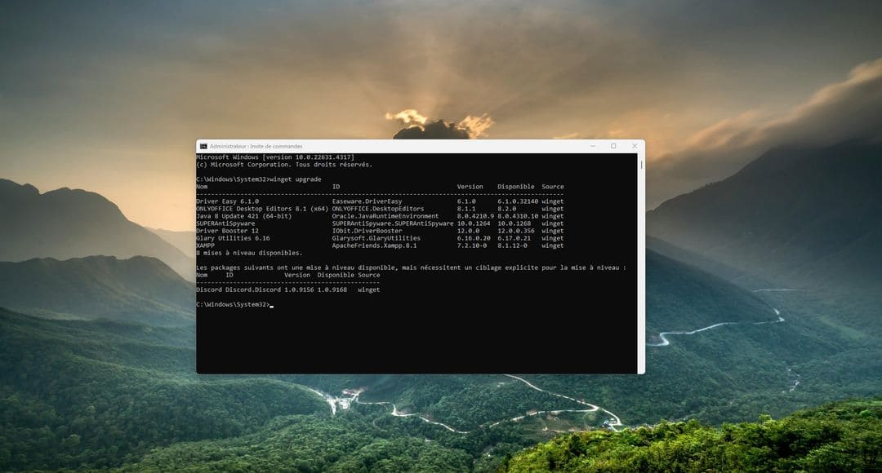The height and width of the screenshot is (473, 882).
Task: Click the 'winget upgrade' command text
Action: click(x=296, y=179)
